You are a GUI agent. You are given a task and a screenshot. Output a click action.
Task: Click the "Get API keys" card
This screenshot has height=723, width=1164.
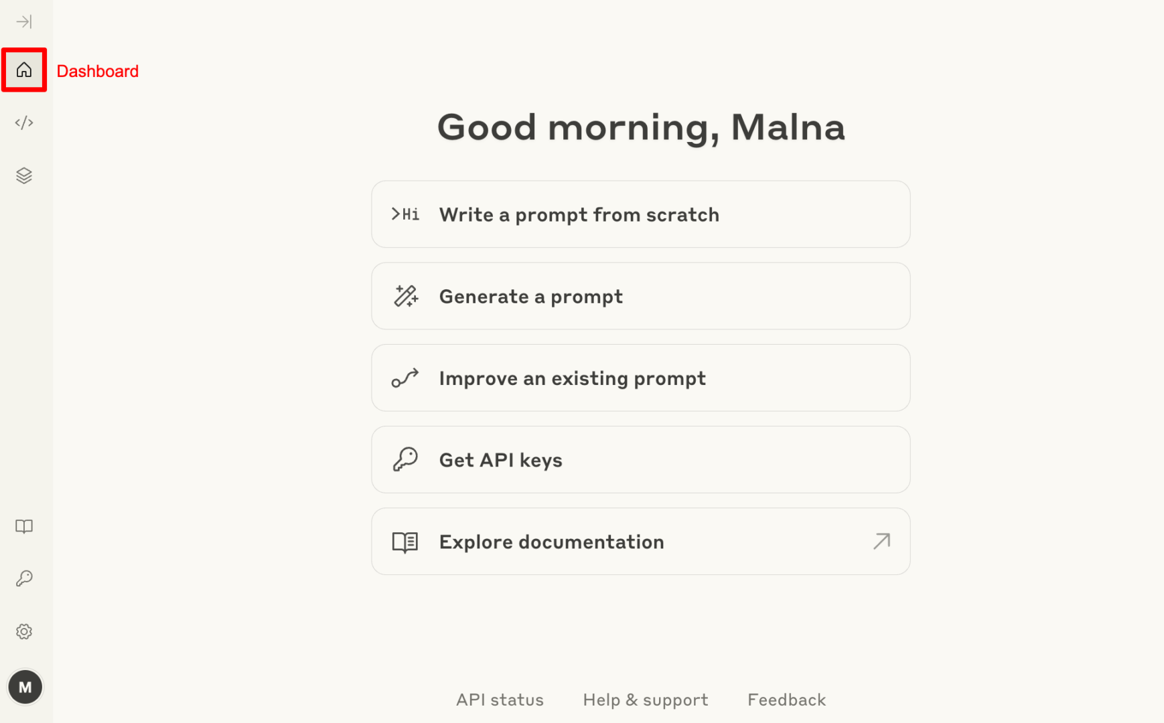click(x=640, y=460)
